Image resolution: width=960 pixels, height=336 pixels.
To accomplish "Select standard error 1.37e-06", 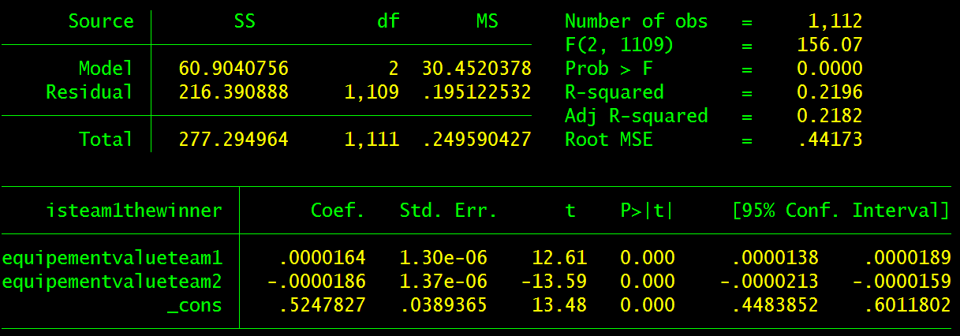I will point(443,281).
